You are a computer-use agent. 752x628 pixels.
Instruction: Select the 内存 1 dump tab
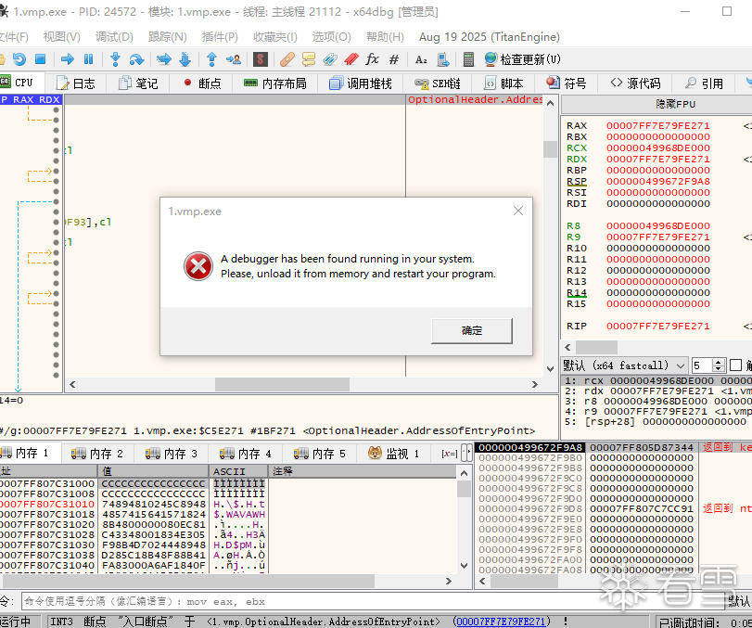pyautogui.click(x=30, y=453)
